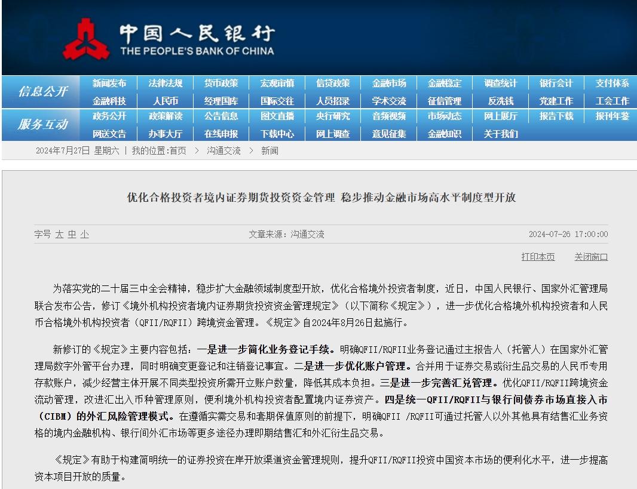Open 党建工作 navigation link
The height and width of the screenshot is (489, 637).
tap(556, 101)
